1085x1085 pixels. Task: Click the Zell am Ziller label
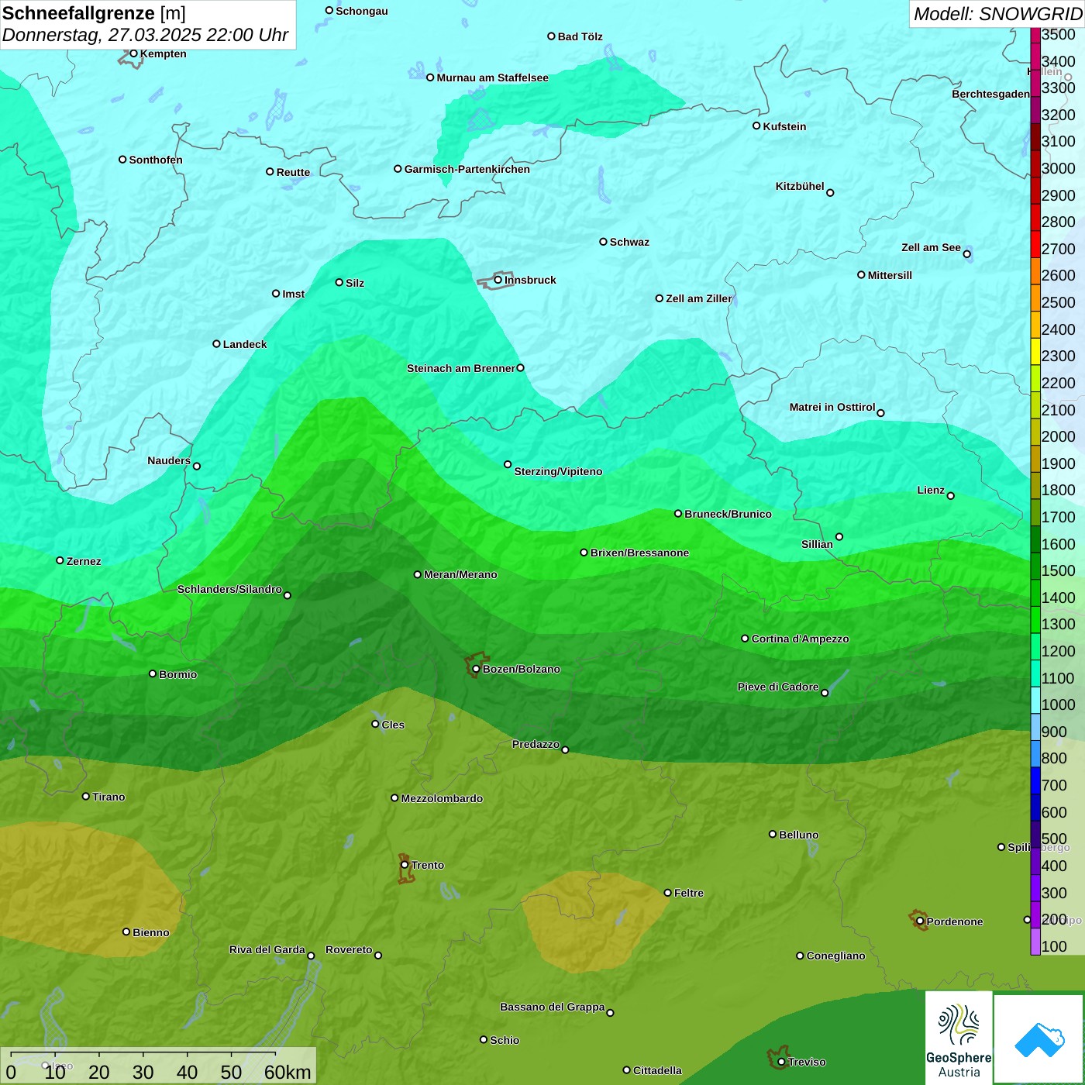[x=699, y=298]
